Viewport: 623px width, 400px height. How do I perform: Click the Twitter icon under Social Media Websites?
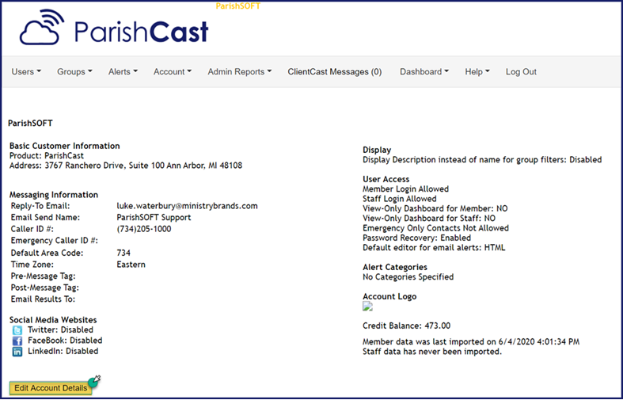tap(17, 330)
